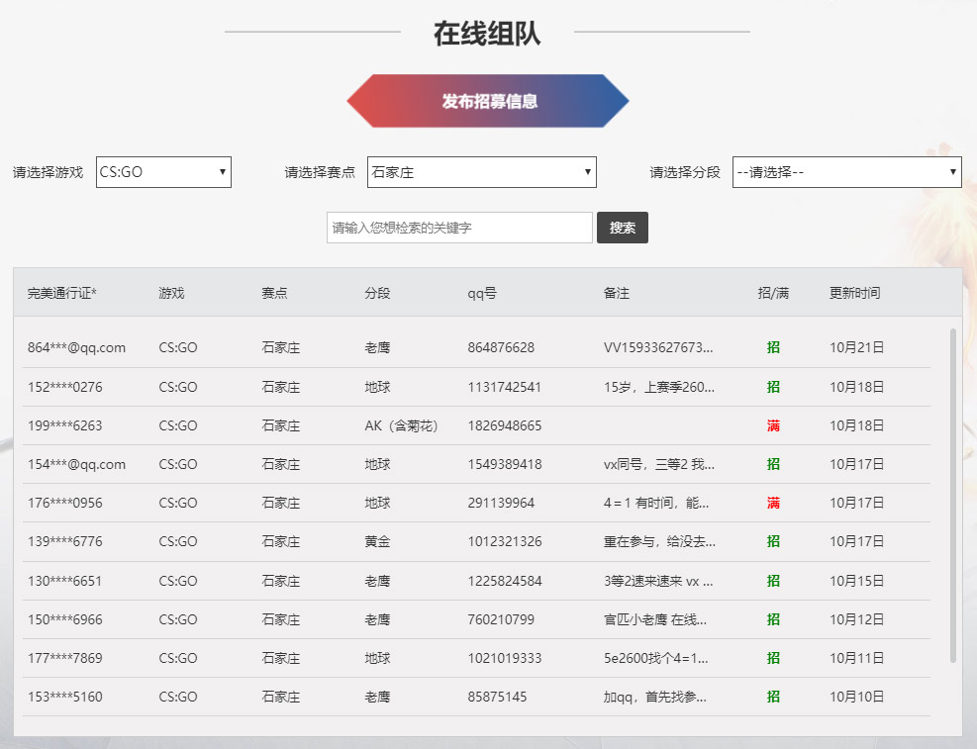Focus the keyword search input field
This screenshot has width=977, height=749.
click(459, 228)
